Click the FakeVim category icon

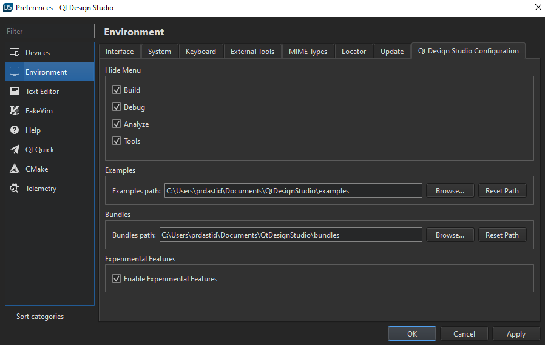pos(15,111)
